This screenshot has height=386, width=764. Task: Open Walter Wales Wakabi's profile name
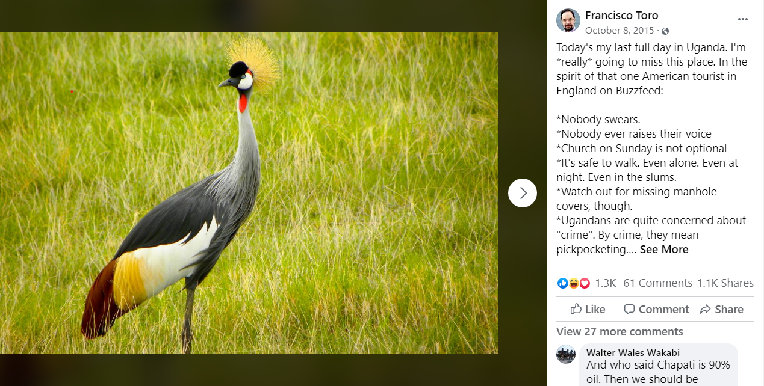[633, 353]
